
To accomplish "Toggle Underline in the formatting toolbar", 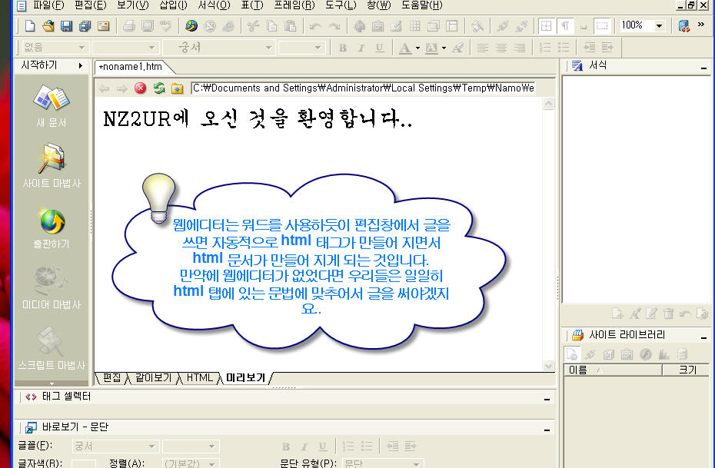I will pos(379,48).
